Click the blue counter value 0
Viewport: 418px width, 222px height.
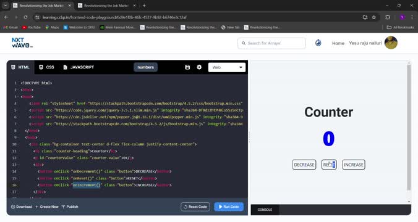[x=329, y=139]
